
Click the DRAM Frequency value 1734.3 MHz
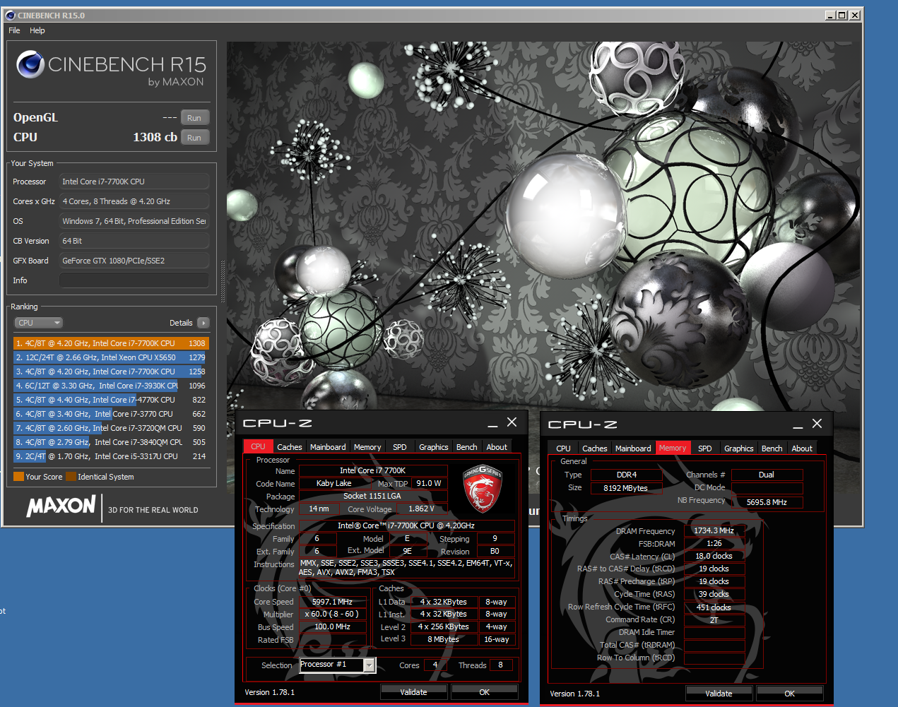[x=714, y=530]
